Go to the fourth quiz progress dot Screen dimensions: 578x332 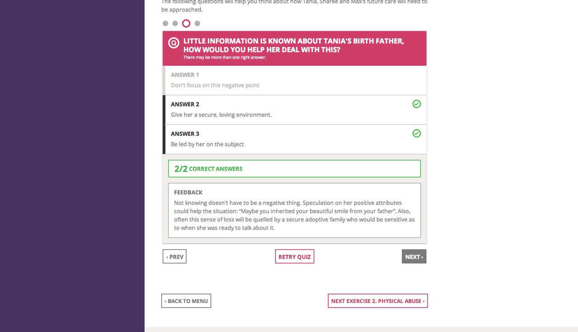coord(197,23)
